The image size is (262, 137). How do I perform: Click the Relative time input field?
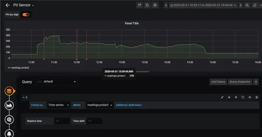[62, 121]
